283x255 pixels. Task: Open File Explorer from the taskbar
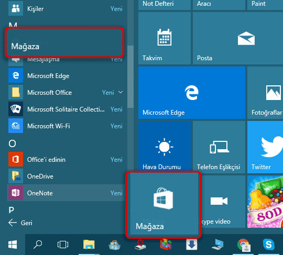point(89,245)
